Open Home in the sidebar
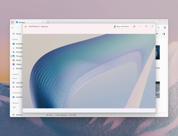The width and height of the screenshot is (178, 136). click(17, 34)
